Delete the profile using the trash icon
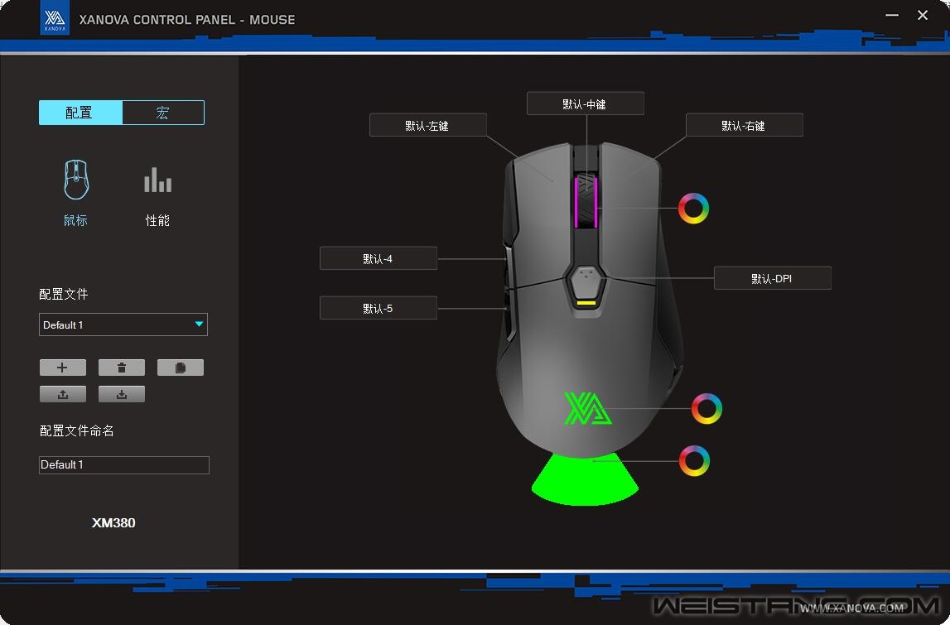This screenshot has width=950, height=625. point(121,368)
